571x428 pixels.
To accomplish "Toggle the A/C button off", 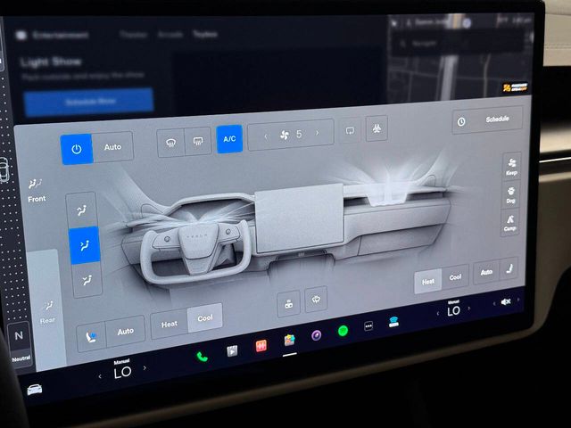I will (x=229, y=139).
